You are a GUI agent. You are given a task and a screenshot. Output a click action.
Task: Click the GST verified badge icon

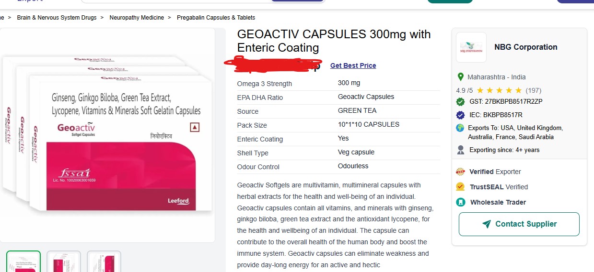click(x=460, y=101)
